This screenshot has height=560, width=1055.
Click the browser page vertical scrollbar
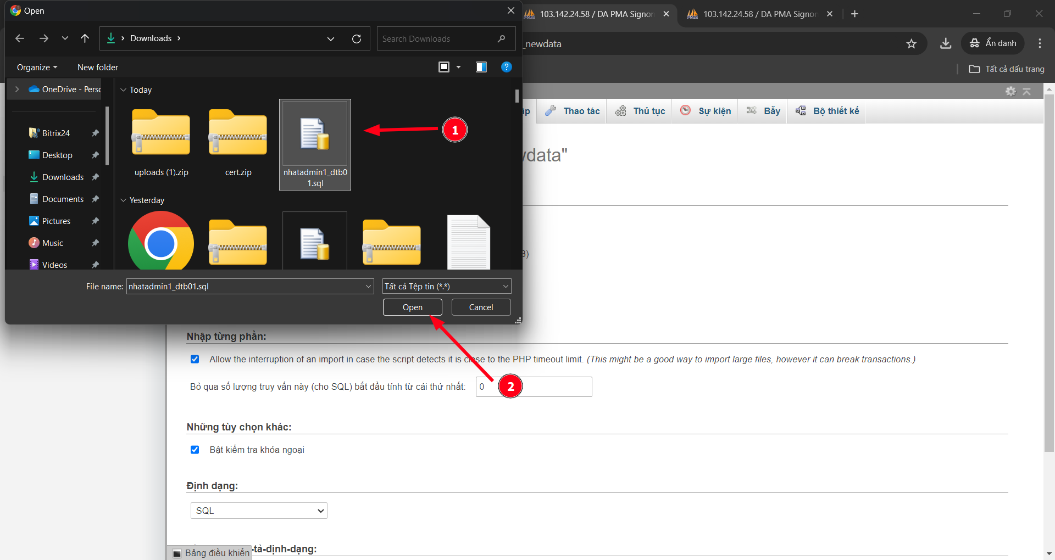1049,272
